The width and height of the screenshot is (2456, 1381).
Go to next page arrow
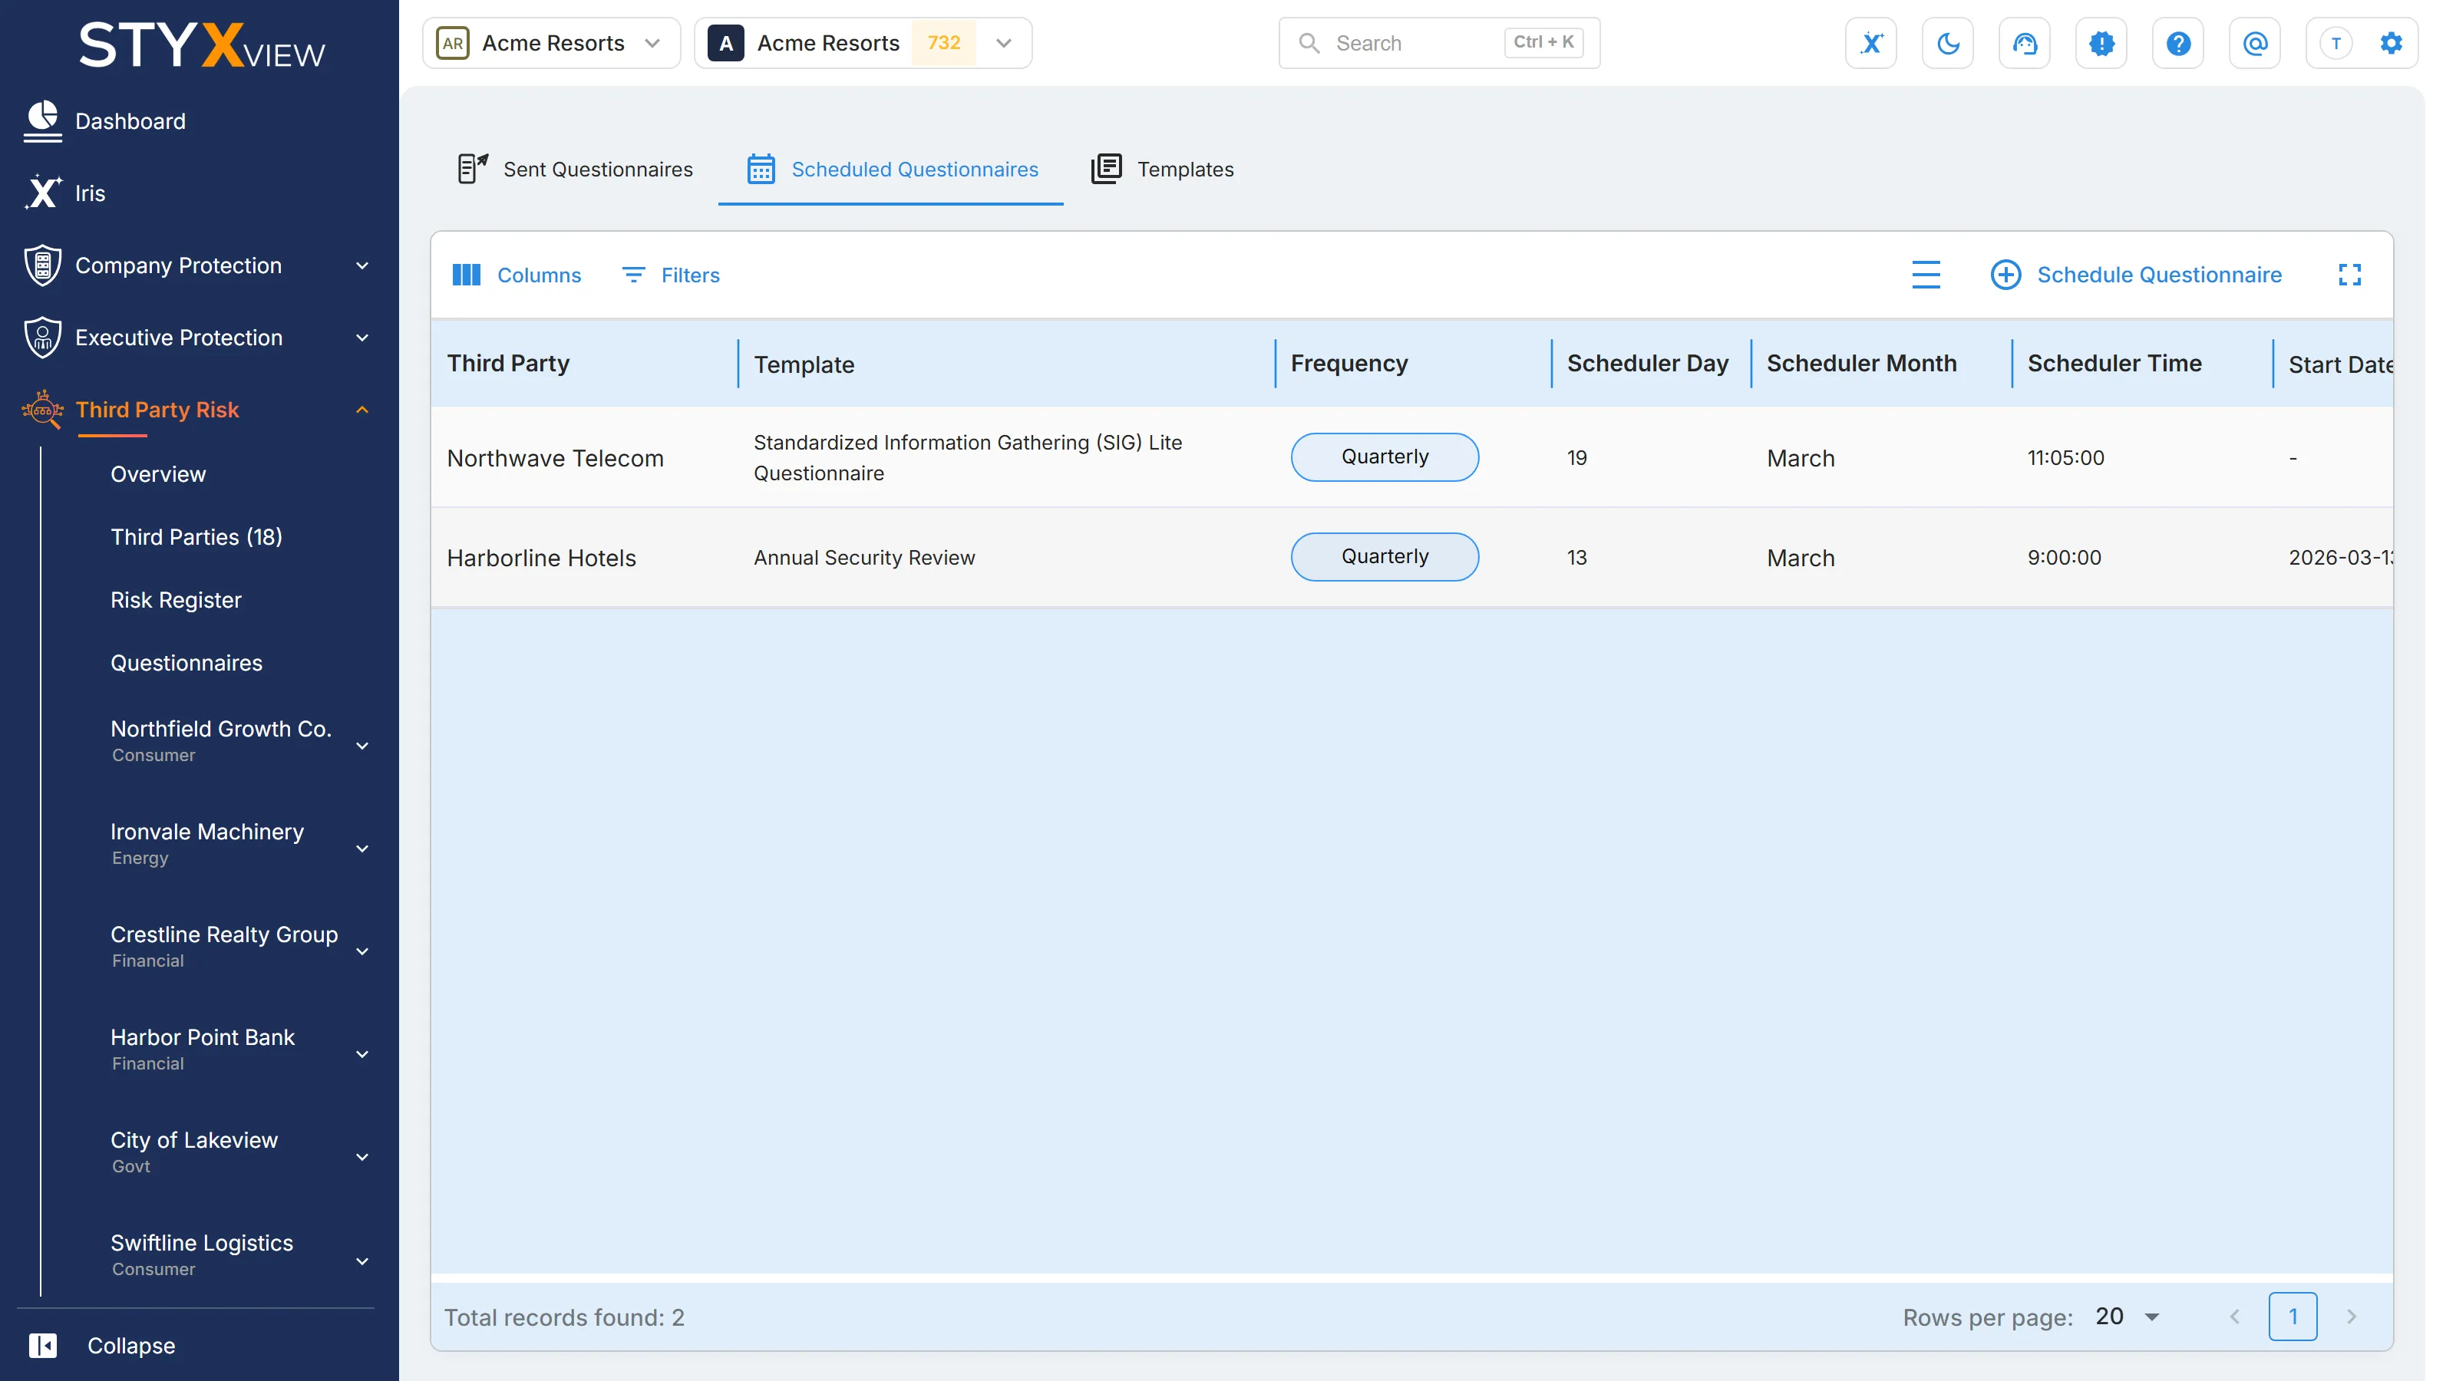2351,1317
